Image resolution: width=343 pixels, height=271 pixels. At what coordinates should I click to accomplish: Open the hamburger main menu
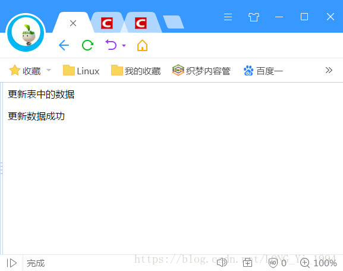[228, 17]
